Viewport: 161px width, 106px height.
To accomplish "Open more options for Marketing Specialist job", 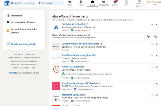I will pyautogui.click(x=152, y=95).
